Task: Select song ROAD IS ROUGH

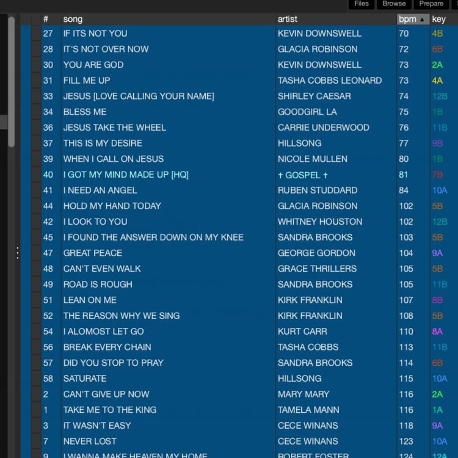Action: [x=98, y=285]
